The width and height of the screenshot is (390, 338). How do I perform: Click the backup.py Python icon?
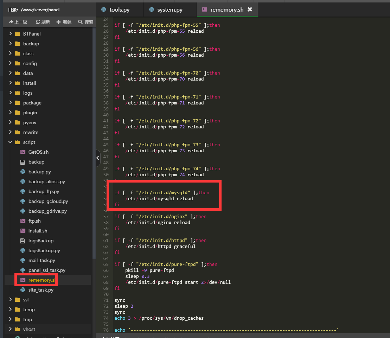[x=23, y=172]
